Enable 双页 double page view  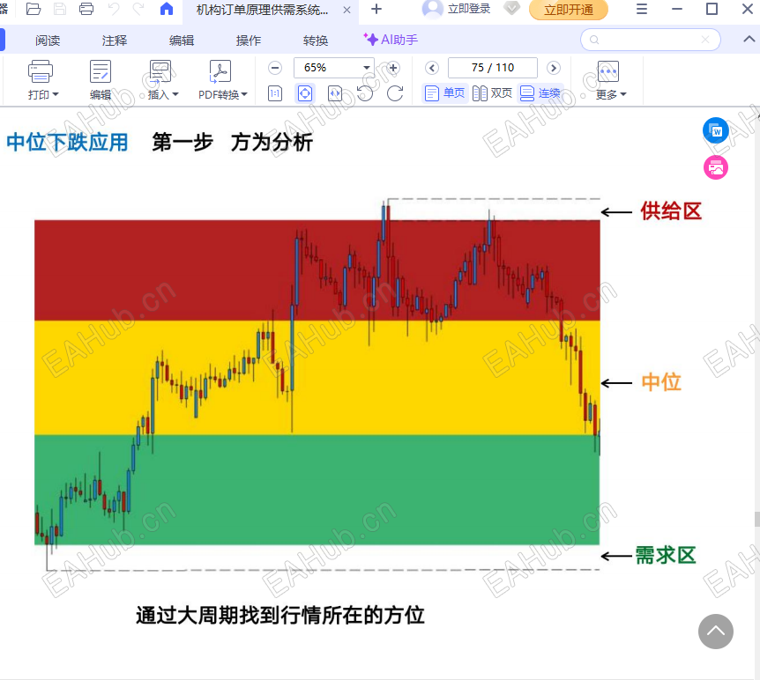tap(492, 93)
